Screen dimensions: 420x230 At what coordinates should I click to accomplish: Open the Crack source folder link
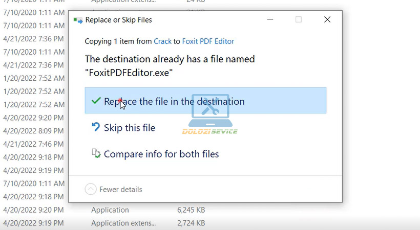click(x=162, y=41)
